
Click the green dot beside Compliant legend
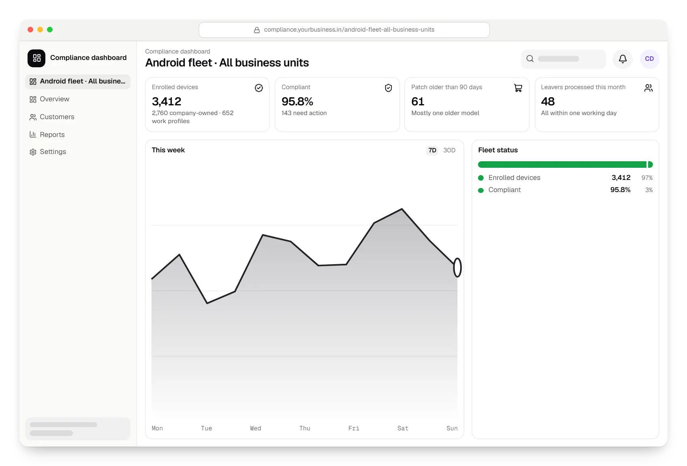click(481, 190)
